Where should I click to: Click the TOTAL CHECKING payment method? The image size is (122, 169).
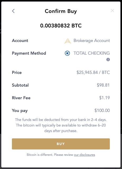pos(92,53)
